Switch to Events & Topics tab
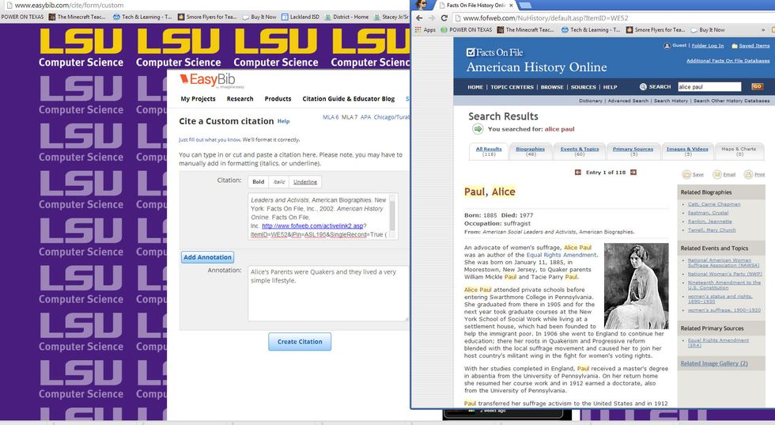The width and height of the screenshot is (775, 425). [580, 150]
